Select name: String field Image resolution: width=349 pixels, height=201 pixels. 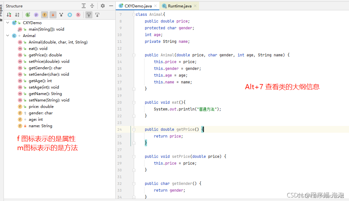40,126
